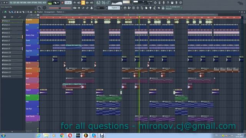Click the playhead marker on timeline

[x=140, y=17]
